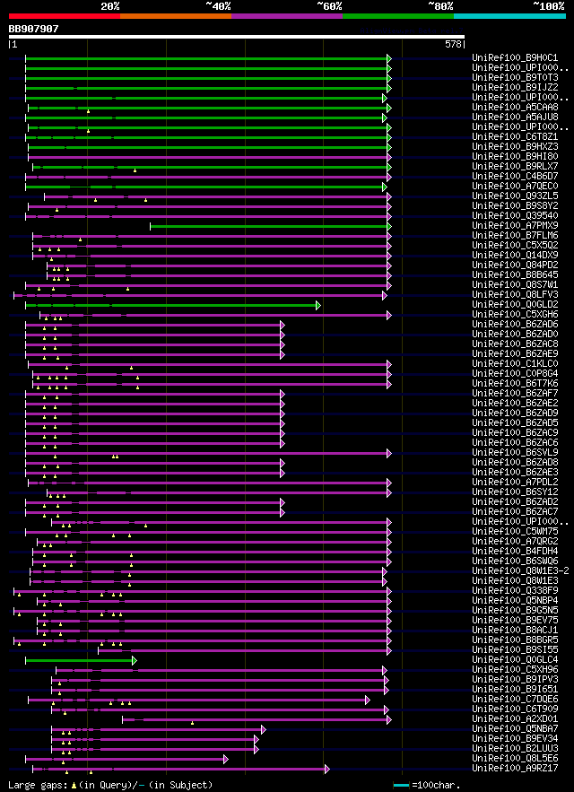Click the UniRef100_B9RLX7 hit label

(515, 167)
